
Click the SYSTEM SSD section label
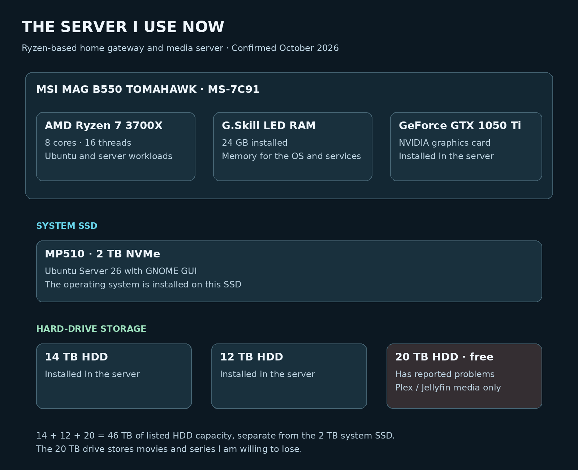[67, 226]
